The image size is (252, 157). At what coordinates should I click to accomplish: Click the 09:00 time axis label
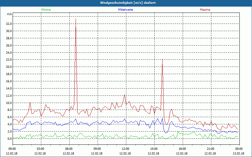point(97,149)
